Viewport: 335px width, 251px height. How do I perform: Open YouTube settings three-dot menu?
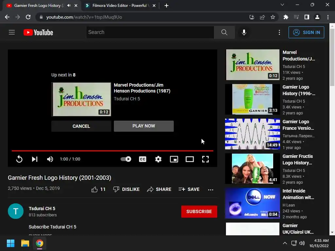tap(279, 32)
